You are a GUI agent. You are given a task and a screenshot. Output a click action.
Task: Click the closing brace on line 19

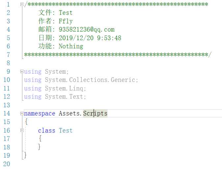coord(25,155)
